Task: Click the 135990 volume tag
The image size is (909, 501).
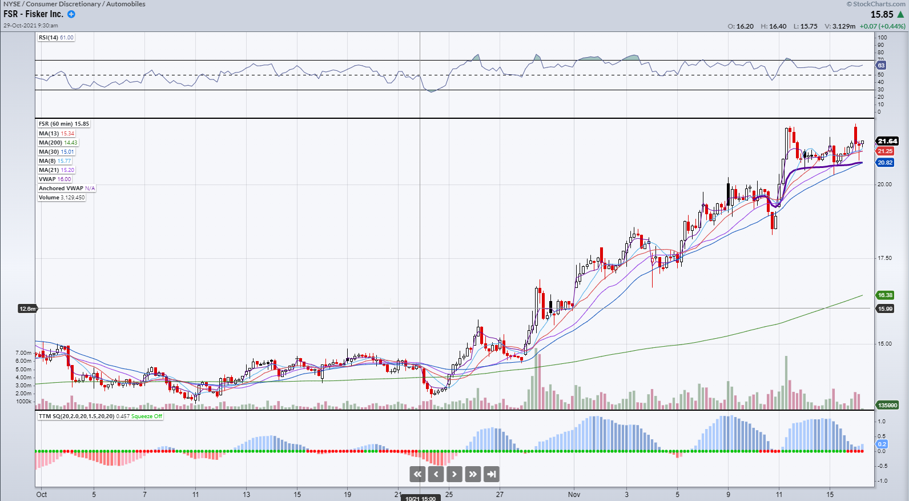Action: pos(887,405)
